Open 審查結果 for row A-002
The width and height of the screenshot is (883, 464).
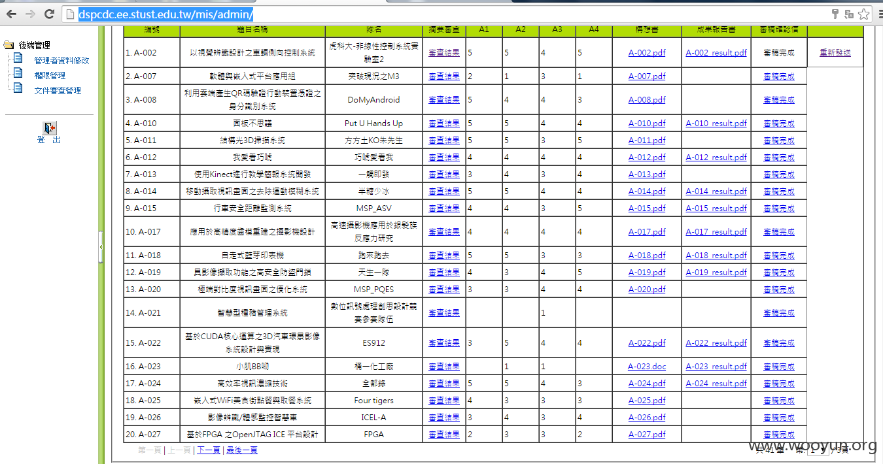point(444,53)
